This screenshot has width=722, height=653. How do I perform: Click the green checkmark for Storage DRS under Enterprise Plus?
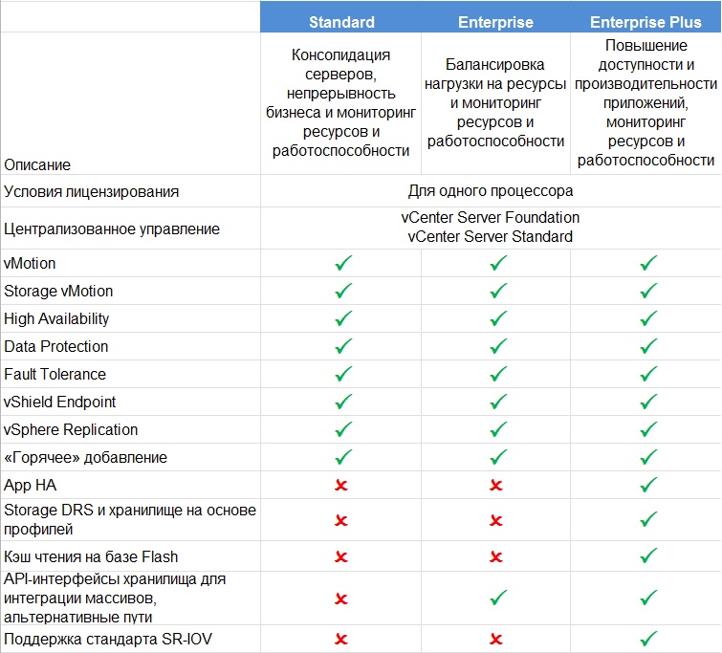click(x=648, y=519)
